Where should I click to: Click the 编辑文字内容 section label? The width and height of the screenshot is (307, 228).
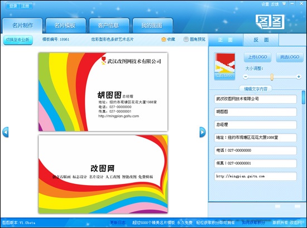click(x=256, y=89)
